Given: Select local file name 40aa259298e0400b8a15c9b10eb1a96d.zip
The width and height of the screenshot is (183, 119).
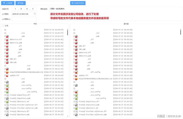Looking at the screenshot, I should 27,72.
